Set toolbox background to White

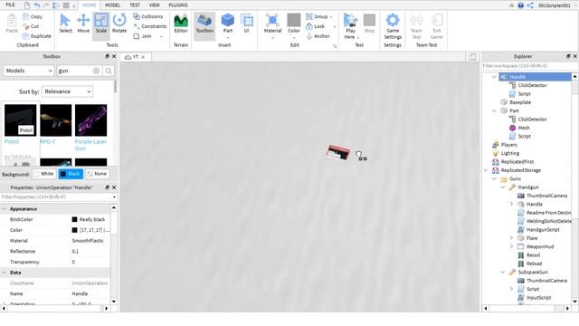(44, 174)
